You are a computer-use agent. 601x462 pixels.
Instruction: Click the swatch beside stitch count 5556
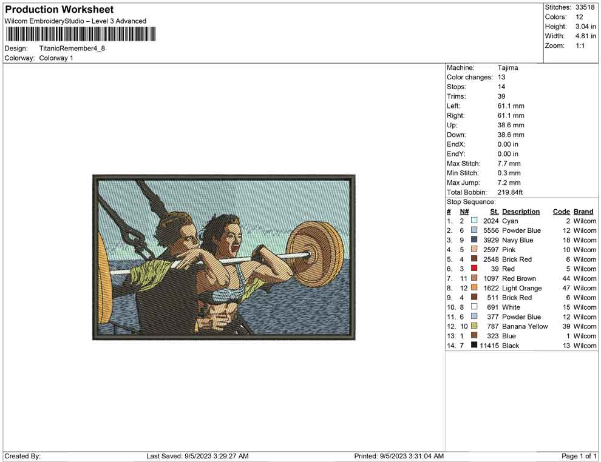pos(474,230)
